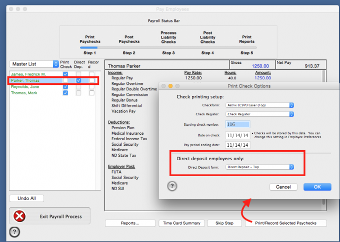This screenshot has width=340, height=242.
Task: Toggle Record checkbox for Thomas, Mark
Action: [x=92, y=93]
